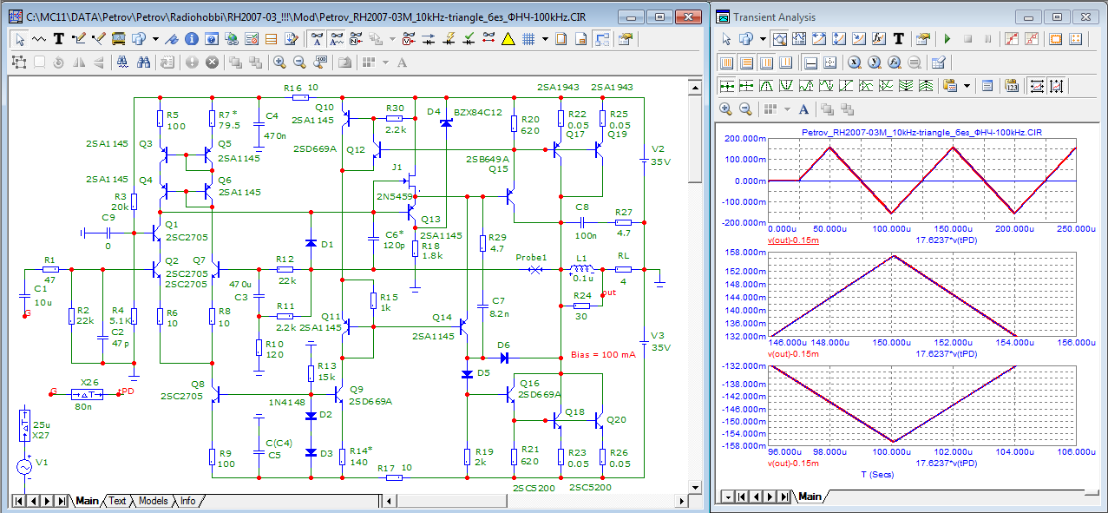Viewport: 1108px width, 513px height.
Task: Switch to the Models tab
Action: coord(153,501)
